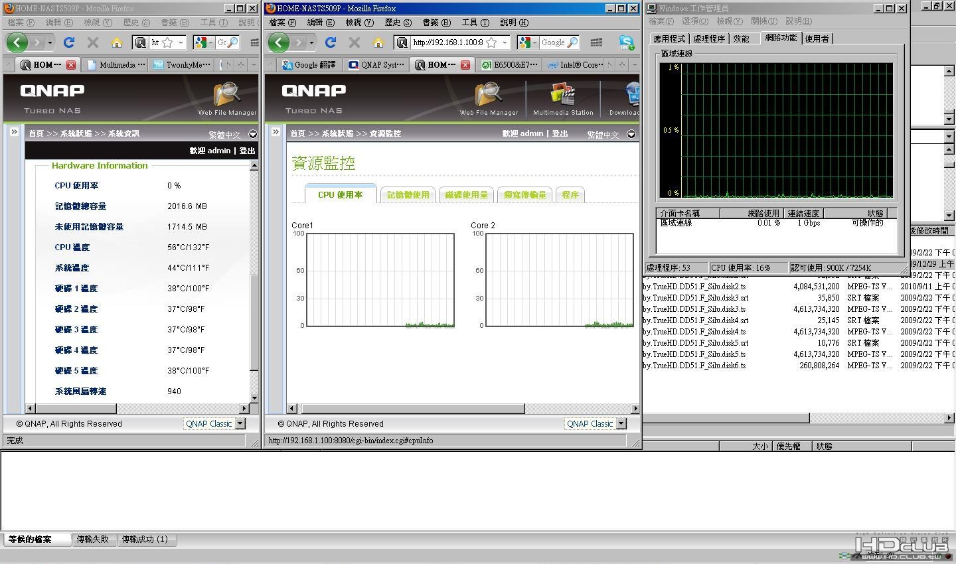Bookmark star in the left Firefox URL bar
The height and width of the screenshot is (564, 956).
167,42
